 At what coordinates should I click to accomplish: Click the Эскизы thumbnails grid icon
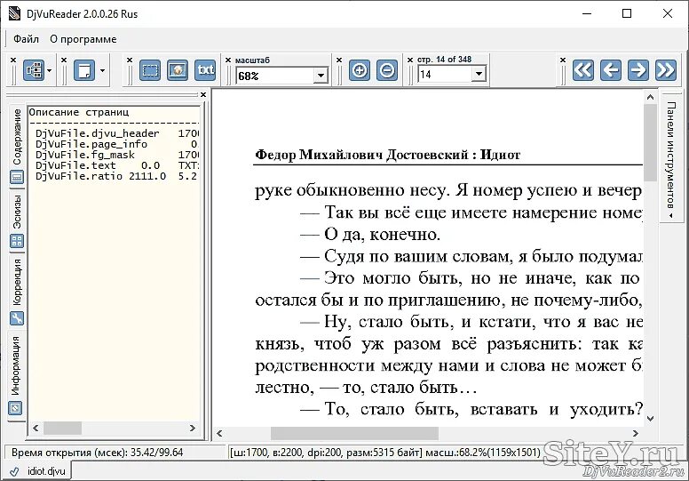point(17,241)
